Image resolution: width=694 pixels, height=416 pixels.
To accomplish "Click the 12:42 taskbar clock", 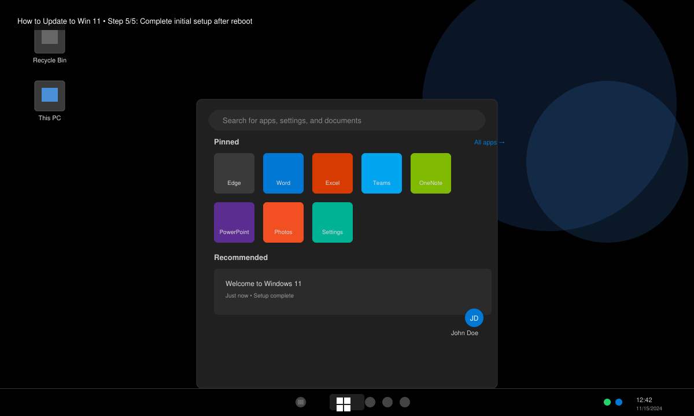I will click(x=644, y=400).
